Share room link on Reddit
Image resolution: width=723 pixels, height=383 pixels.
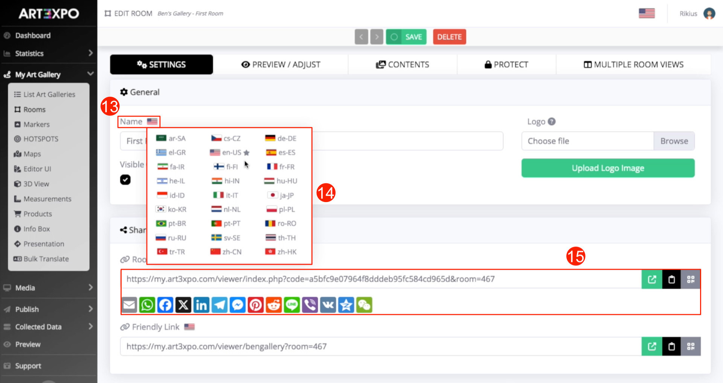click(274, 305)
